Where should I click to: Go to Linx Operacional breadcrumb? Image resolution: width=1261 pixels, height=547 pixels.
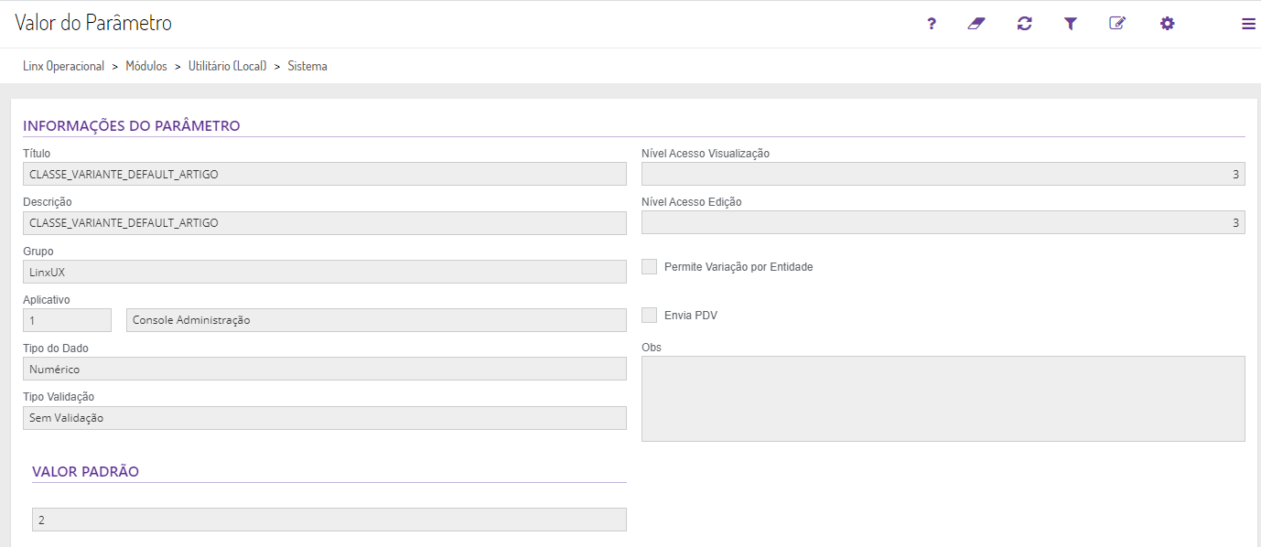[x=63, y=67]
